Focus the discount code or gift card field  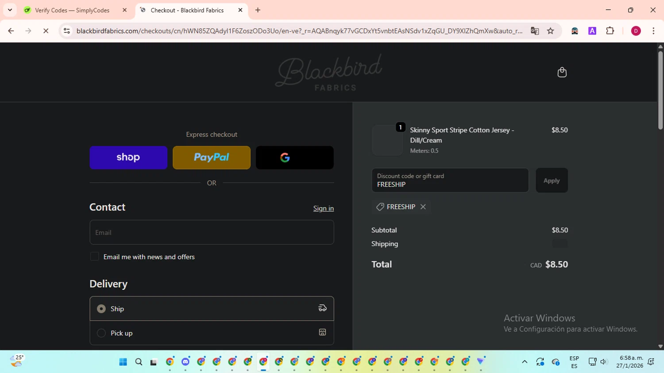(x=450, y=180)
